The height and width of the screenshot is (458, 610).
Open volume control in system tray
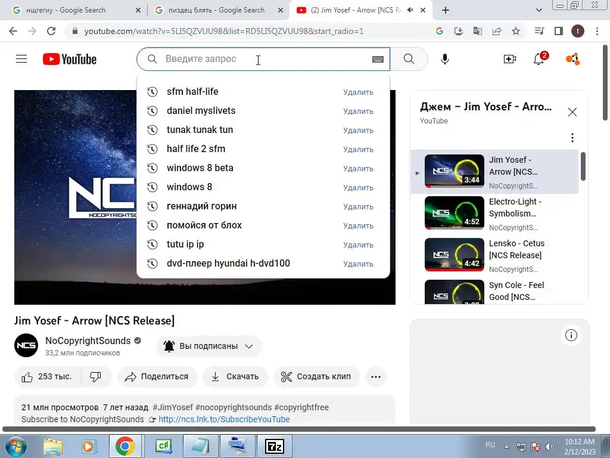549,447
